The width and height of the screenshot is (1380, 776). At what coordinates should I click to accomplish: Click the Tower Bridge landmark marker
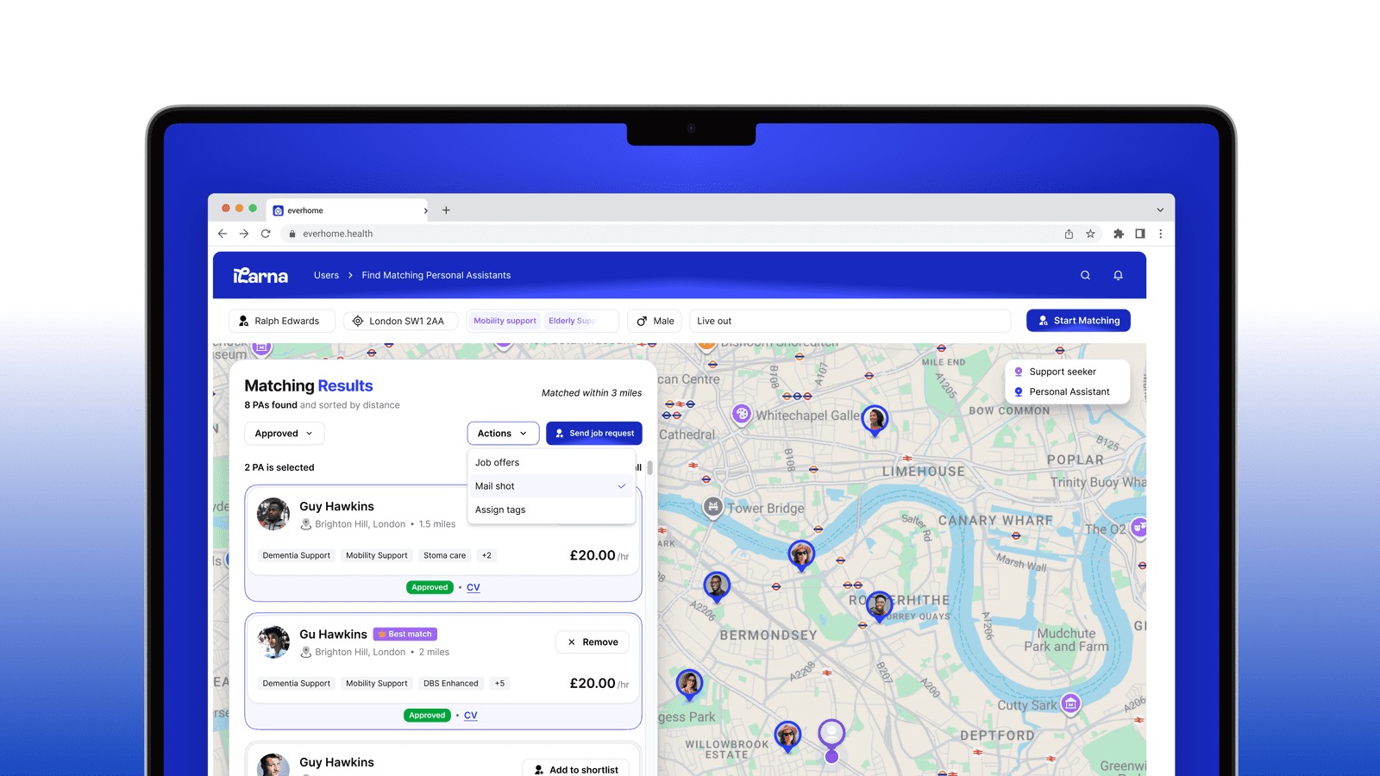pyautogui.click(x=712, y=507)
